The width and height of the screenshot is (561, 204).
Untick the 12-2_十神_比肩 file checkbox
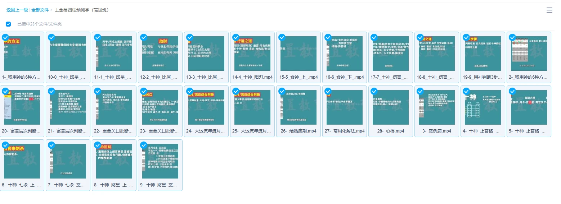pos(144,37)
